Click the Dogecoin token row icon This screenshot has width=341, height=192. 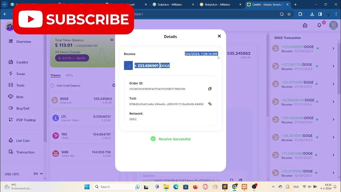coord(55,100)
